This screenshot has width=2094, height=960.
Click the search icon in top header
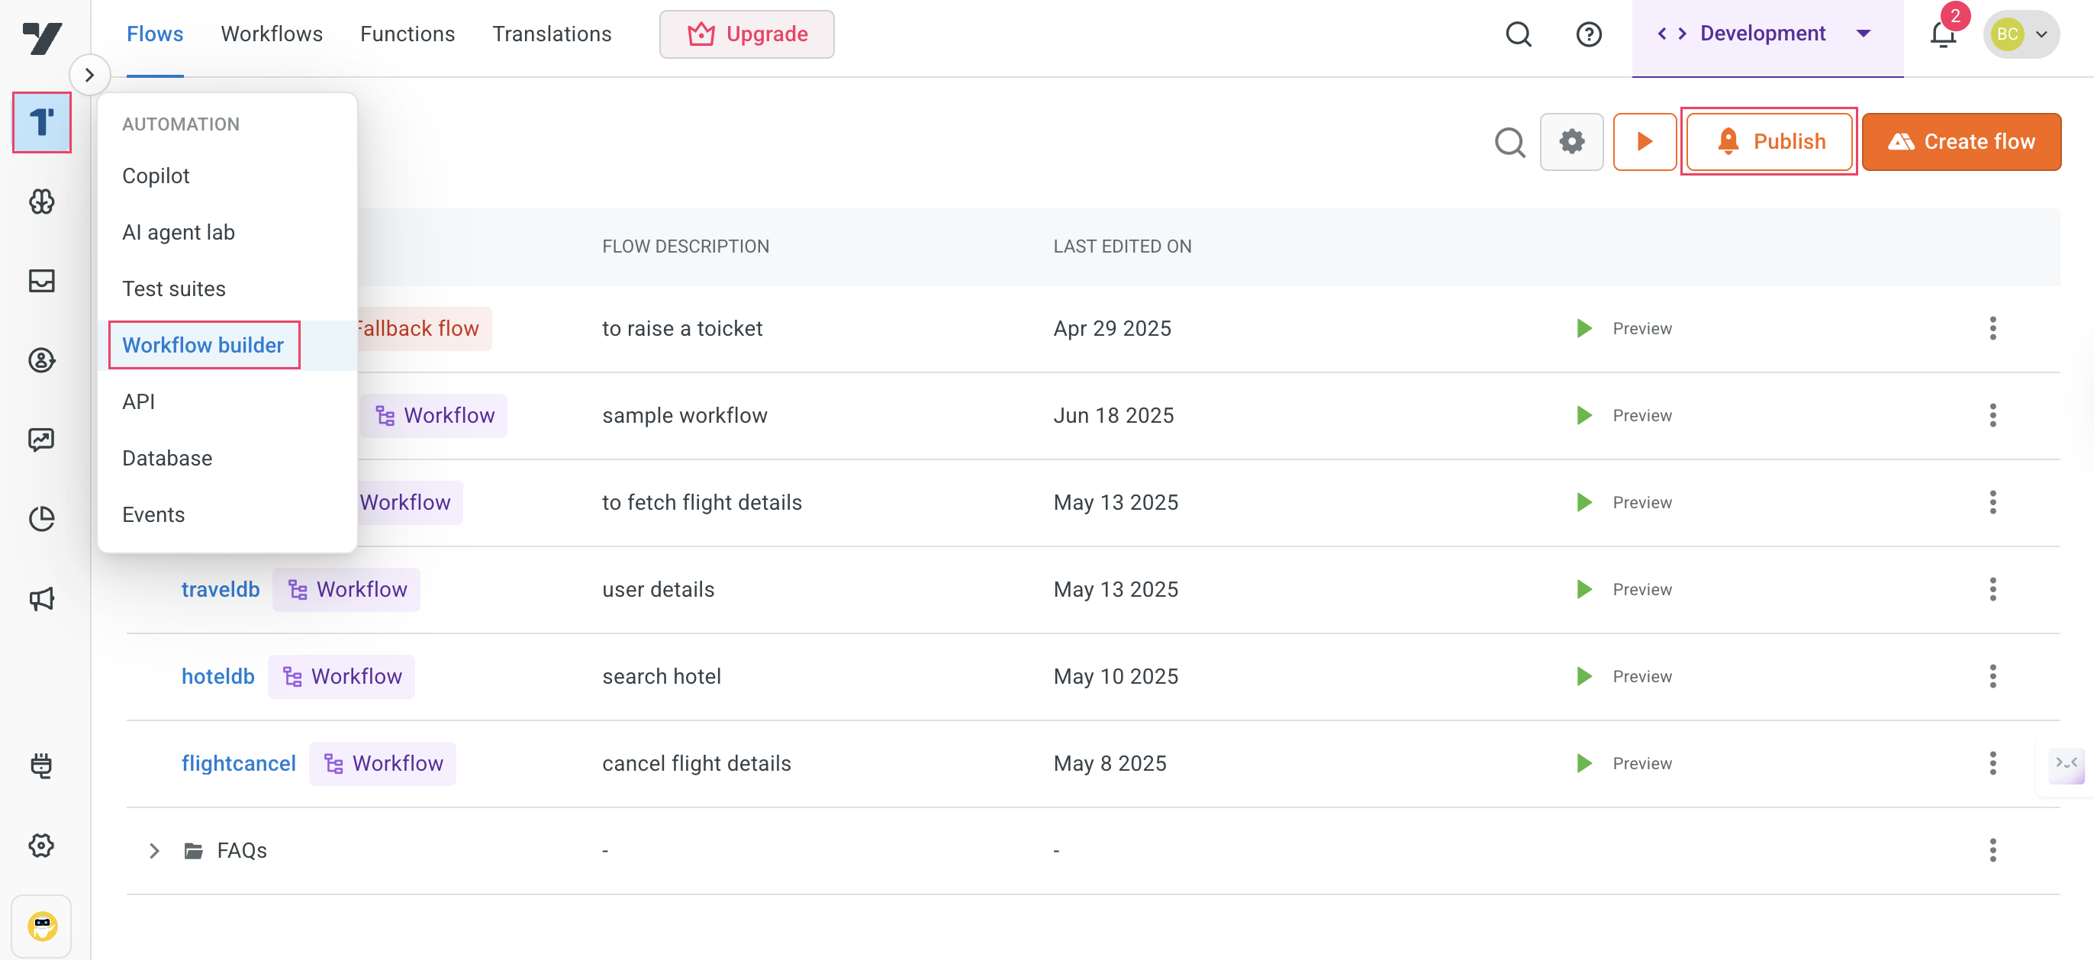[1519, 34]
